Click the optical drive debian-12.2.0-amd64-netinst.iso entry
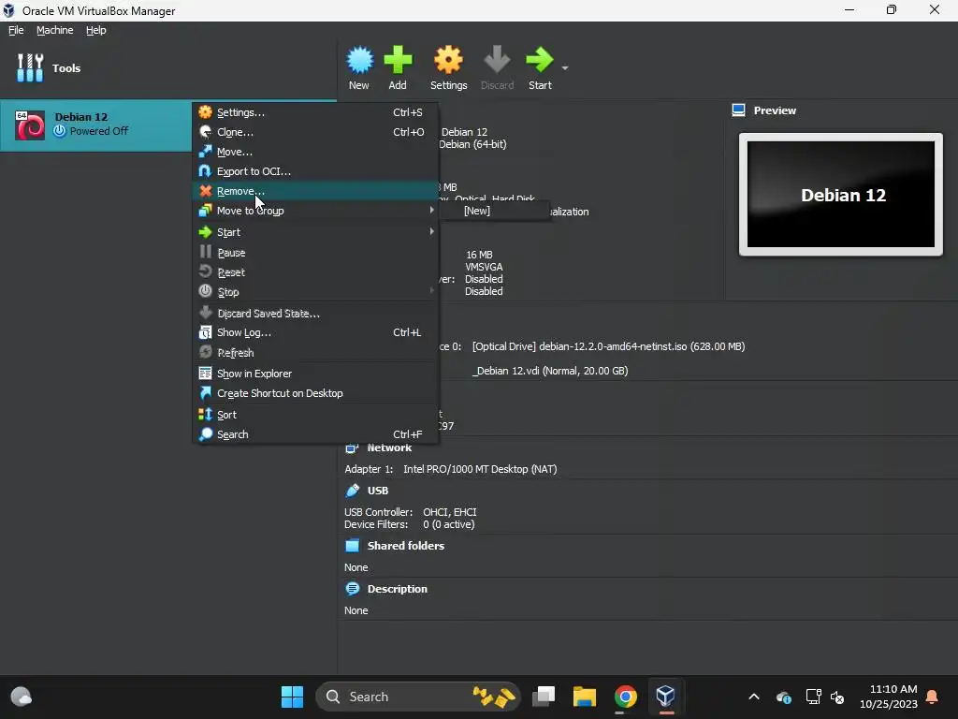Screen dimensions: 958x719 (x=608, y=346)
